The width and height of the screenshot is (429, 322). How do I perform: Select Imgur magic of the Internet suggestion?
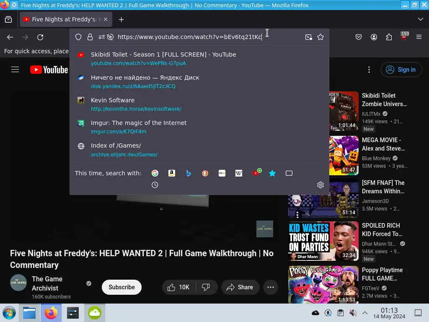(x=199, y=127)
